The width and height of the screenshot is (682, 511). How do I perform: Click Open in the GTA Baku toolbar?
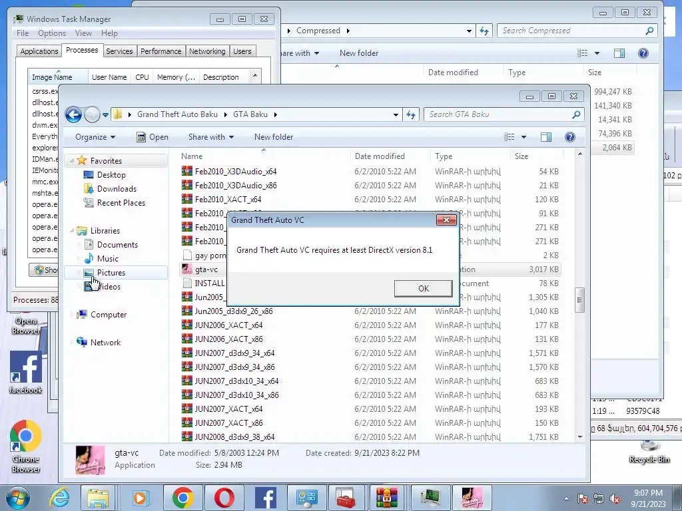tap(153, 137)
